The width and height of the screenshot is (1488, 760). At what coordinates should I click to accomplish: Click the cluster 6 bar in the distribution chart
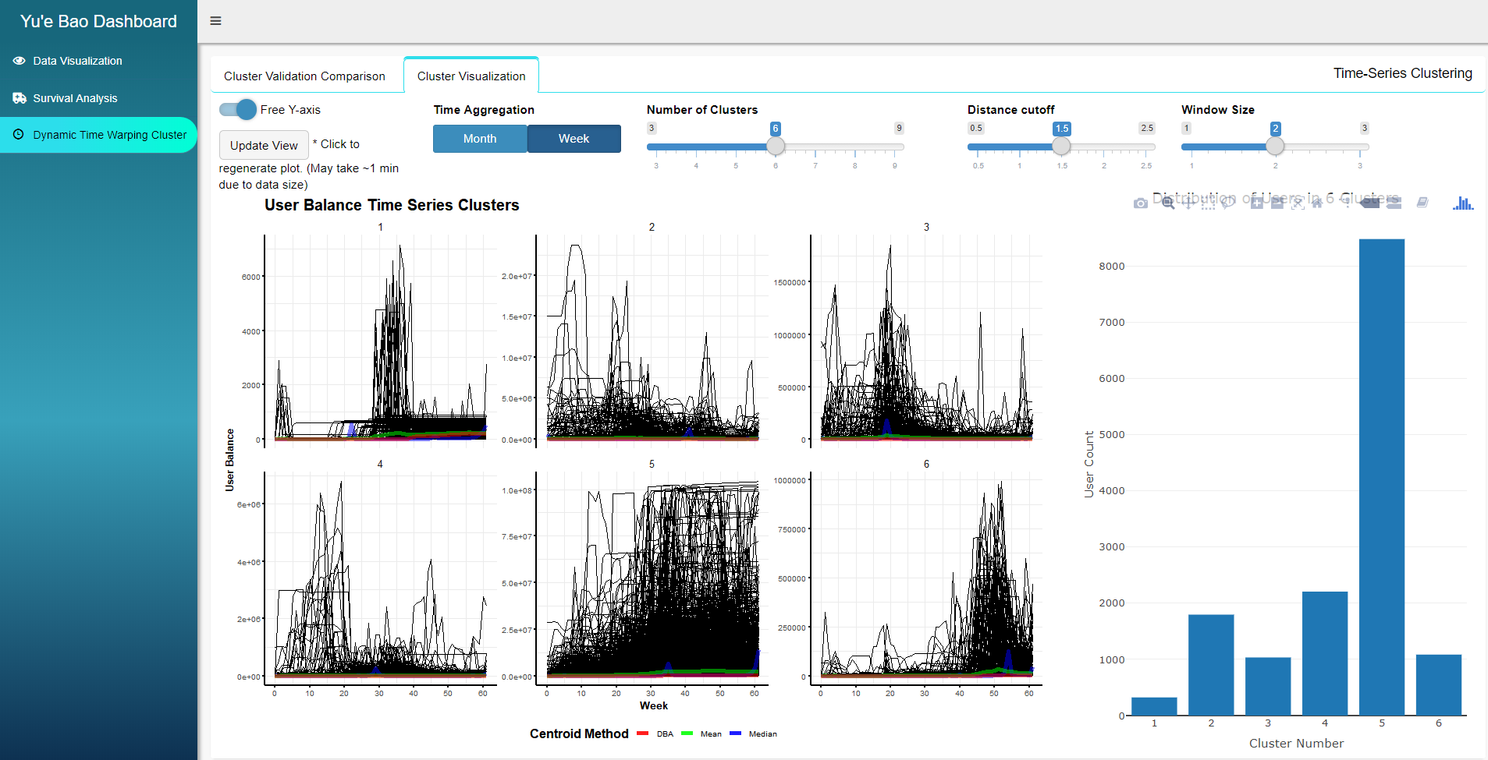[x=1439, y=684]
